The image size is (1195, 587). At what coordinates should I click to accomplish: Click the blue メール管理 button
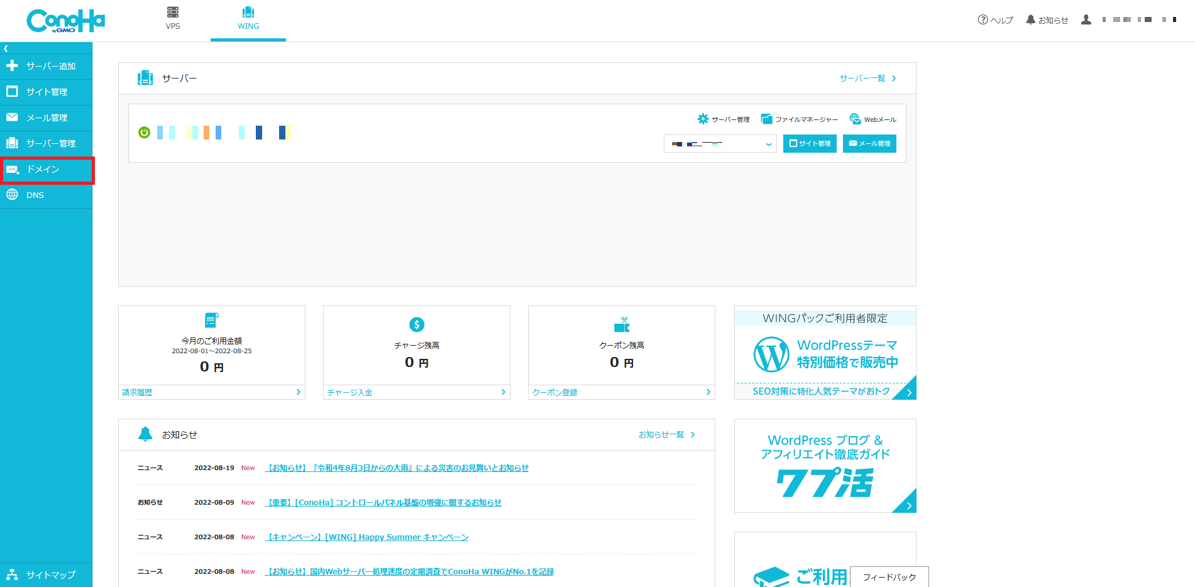point(869,143)
